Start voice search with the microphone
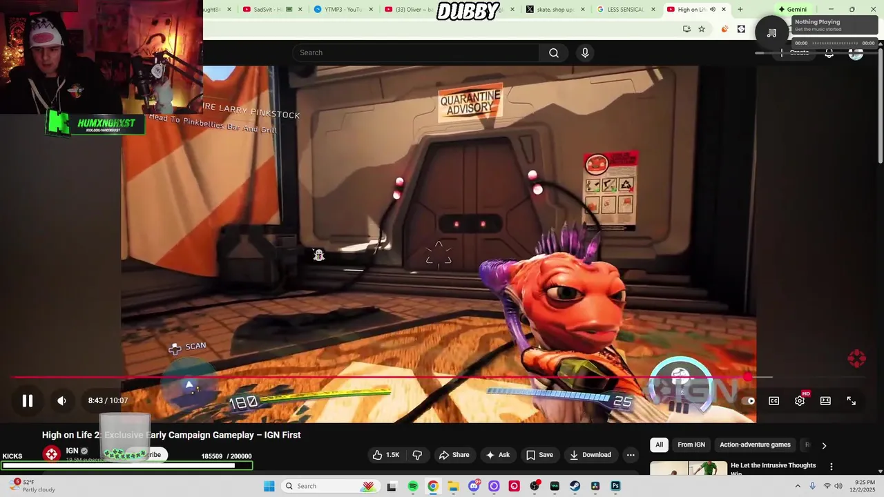The image size is (884, 497). click(585, 52)
